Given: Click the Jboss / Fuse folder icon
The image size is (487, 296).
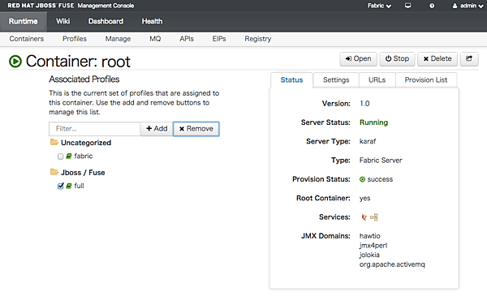Looking at the screenshot, I should 54,172.
